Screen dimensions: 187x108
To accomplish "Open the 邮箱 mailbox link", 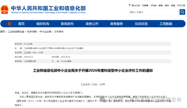I will [x=160, y=5].
